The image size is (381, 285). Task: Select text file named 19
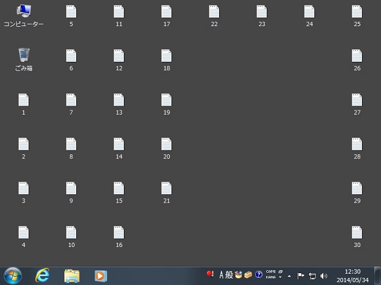(x=167, y=104)
